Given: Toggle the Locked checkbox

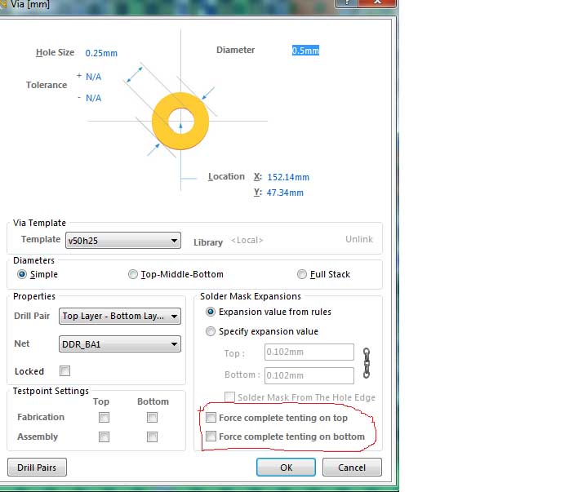Looking at the screenshot, I should coord(65,371).
